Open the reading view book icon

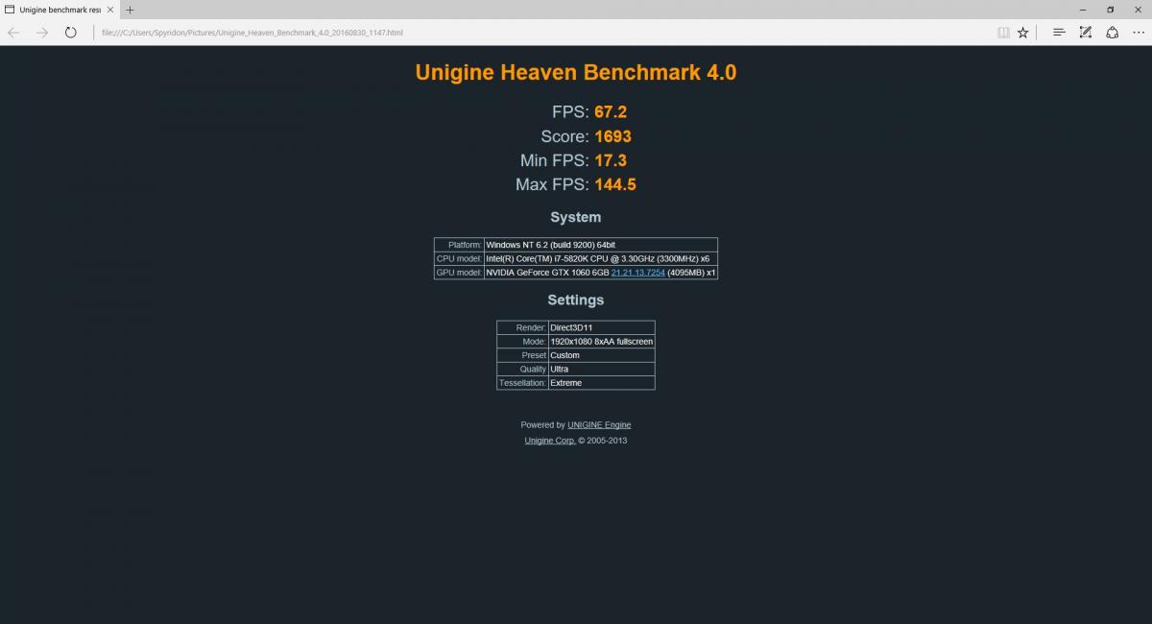1003,32
